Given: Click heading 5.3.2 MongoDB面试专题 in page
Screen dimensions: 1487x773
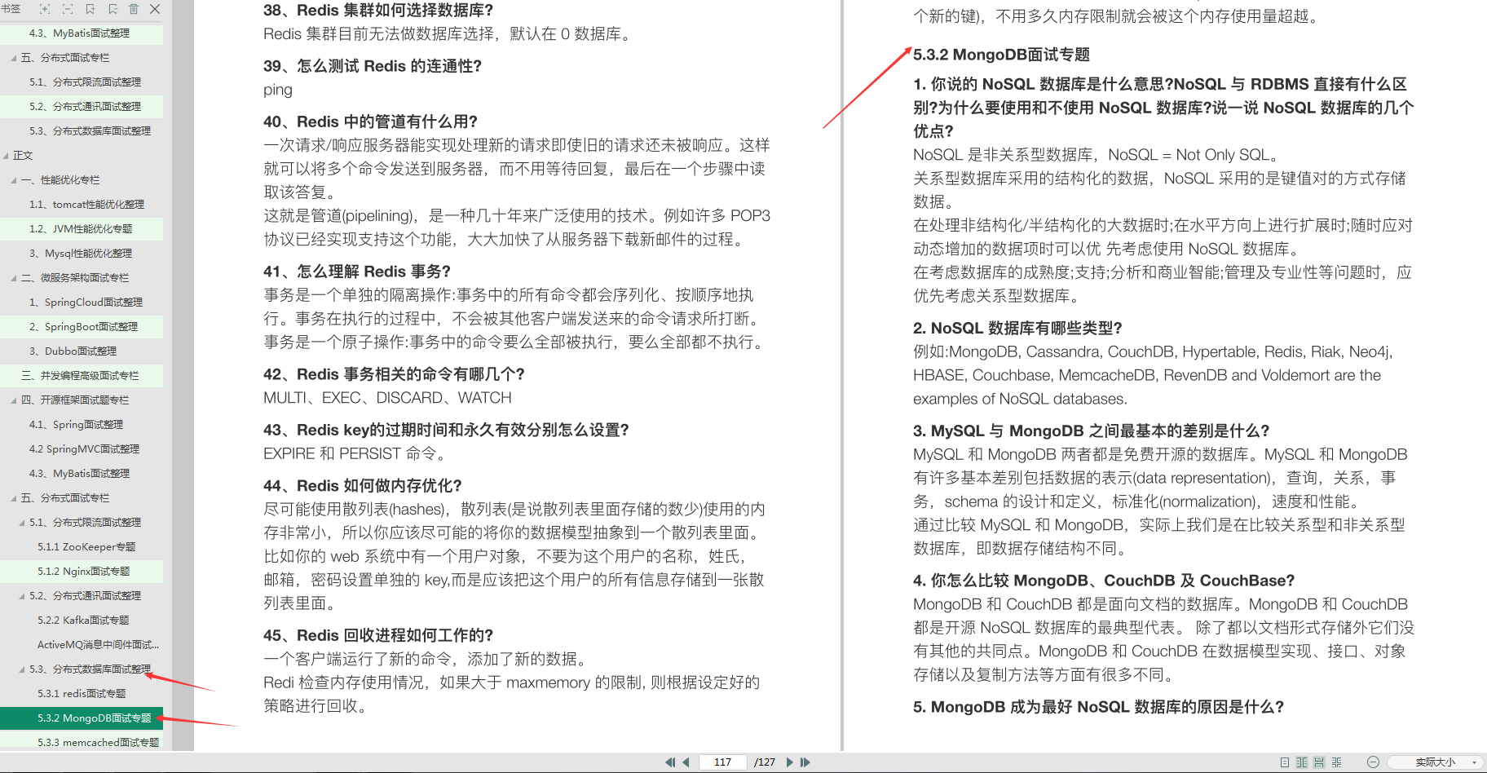Looking at the screenshot, I should [x=1001, y=55].
